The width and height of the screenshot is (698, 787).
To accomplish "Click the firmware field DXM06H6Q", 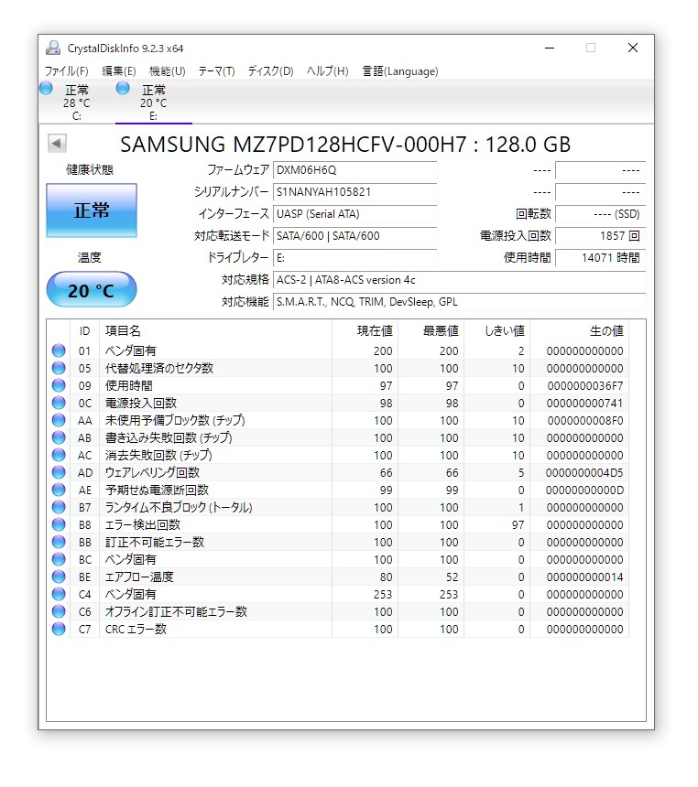I will tap(354, 170).
